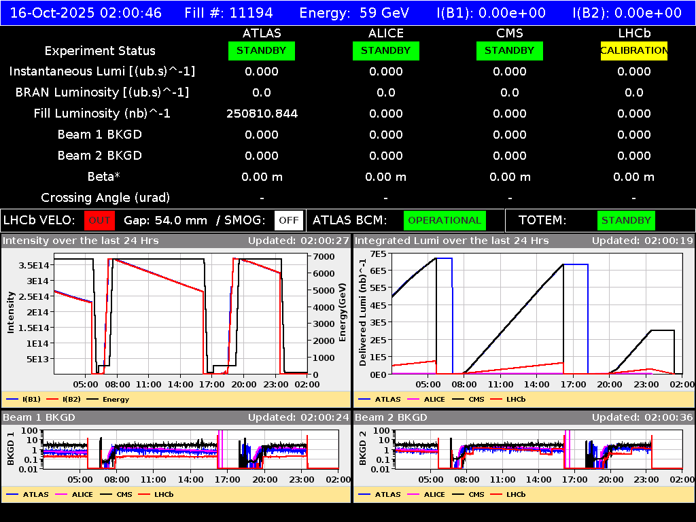Viewport: 696px width, 522px height.
Task: Click the ALICE STANDBY status indicator
Action: (x=385, y=50)
